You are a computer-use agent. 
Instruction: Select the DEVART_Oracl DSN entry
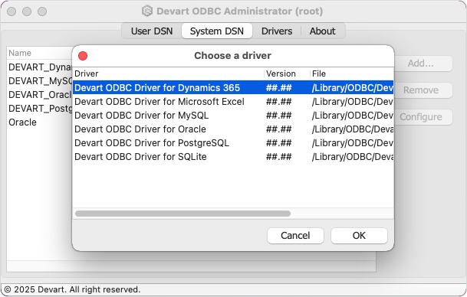click(40, 95)
